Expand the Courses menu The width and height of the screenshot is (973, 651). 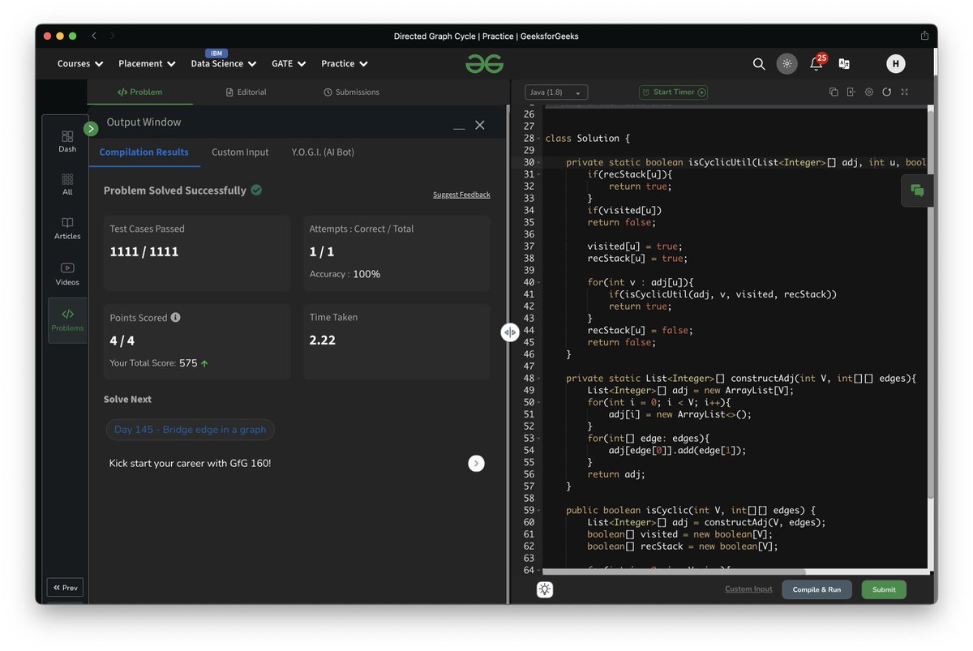point(80,63)
